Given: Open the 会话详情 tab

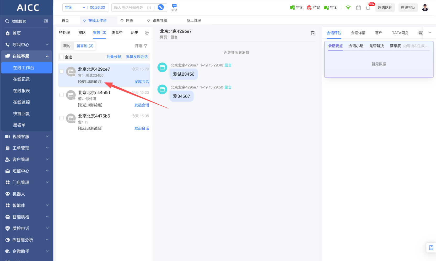Looking at the screenshot, I should [x=358, y=33].
